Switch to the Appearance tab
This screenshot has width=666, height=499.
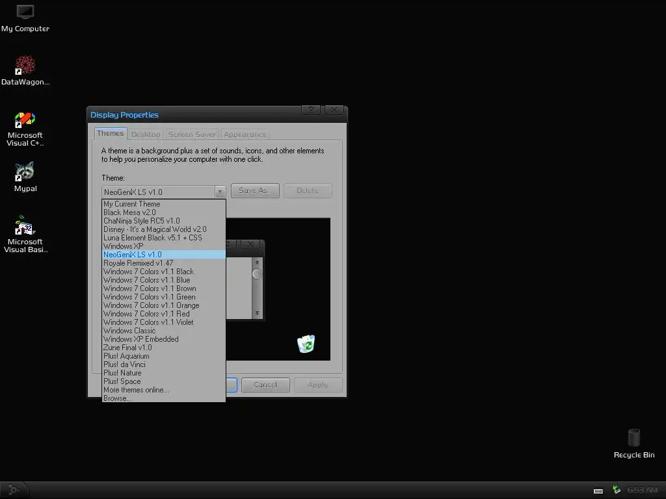(x=245, y=134)
